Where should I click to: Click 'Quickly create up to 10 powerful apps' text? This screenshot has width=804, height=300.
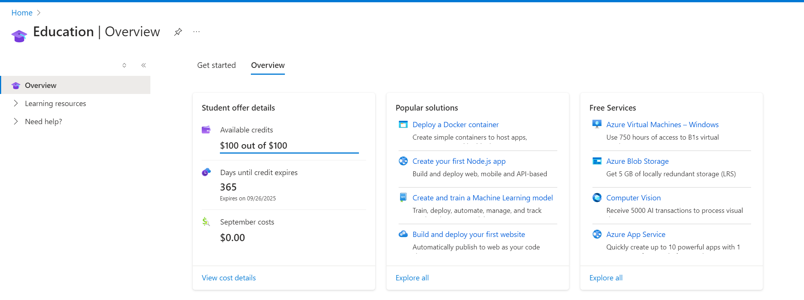(x=673, y=247)
